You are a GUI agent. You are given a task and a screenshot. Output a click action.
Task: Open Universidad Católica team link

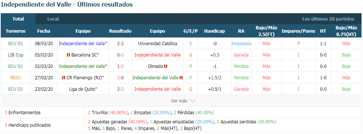tap(158, 43)
